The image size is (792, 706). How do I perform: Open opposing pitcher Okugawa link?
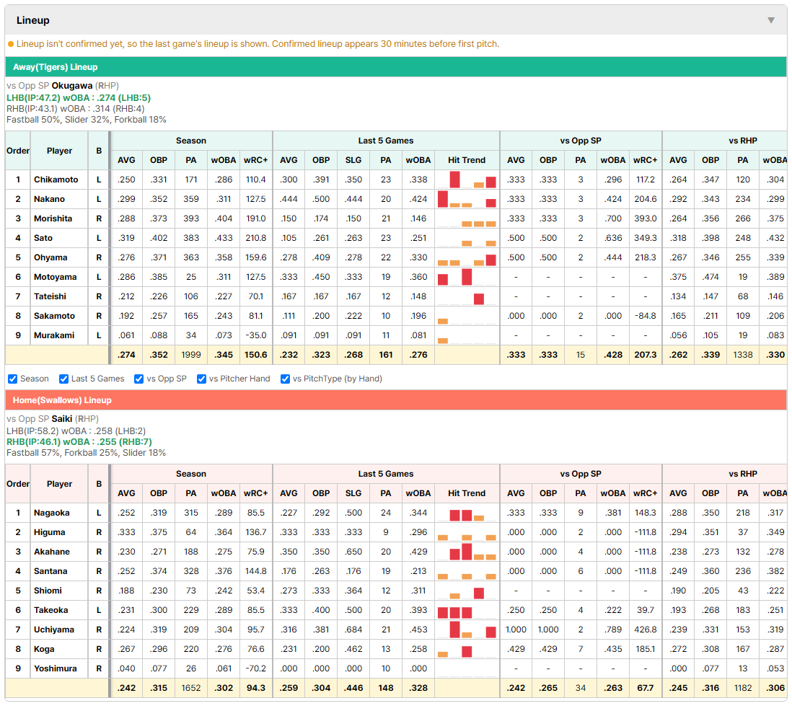pos(71,86)
